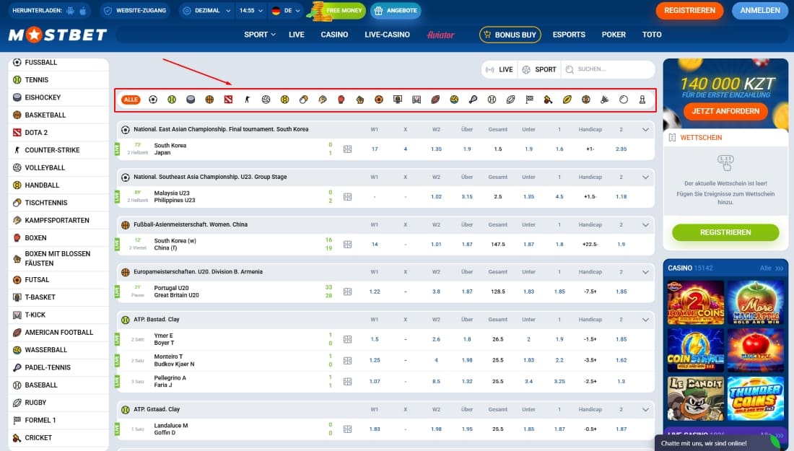The image size is (794, 451).
Task: Open the DE language dropdown
Action: point(286,11)
